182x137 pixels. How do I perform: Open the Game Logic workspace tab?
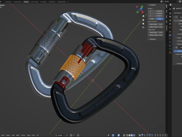(x=35, y=2)
